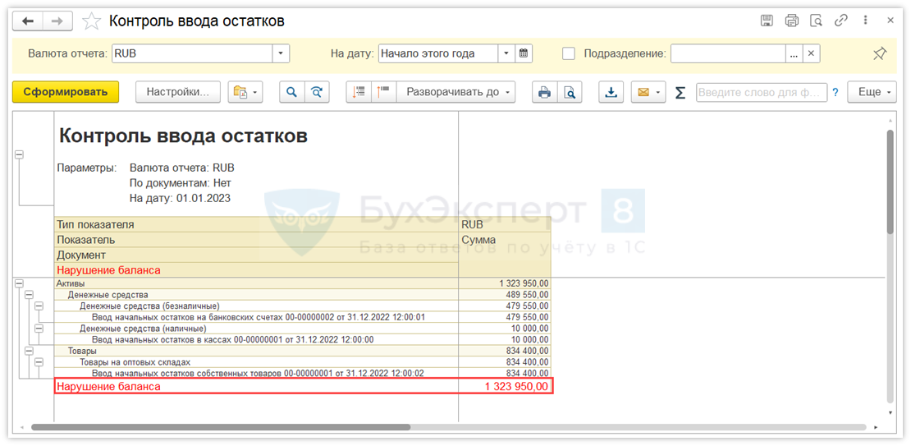Open the Разворачивать до dropdown
The width and height of the screenshot is (911, 446).
[x=456, y=92]
